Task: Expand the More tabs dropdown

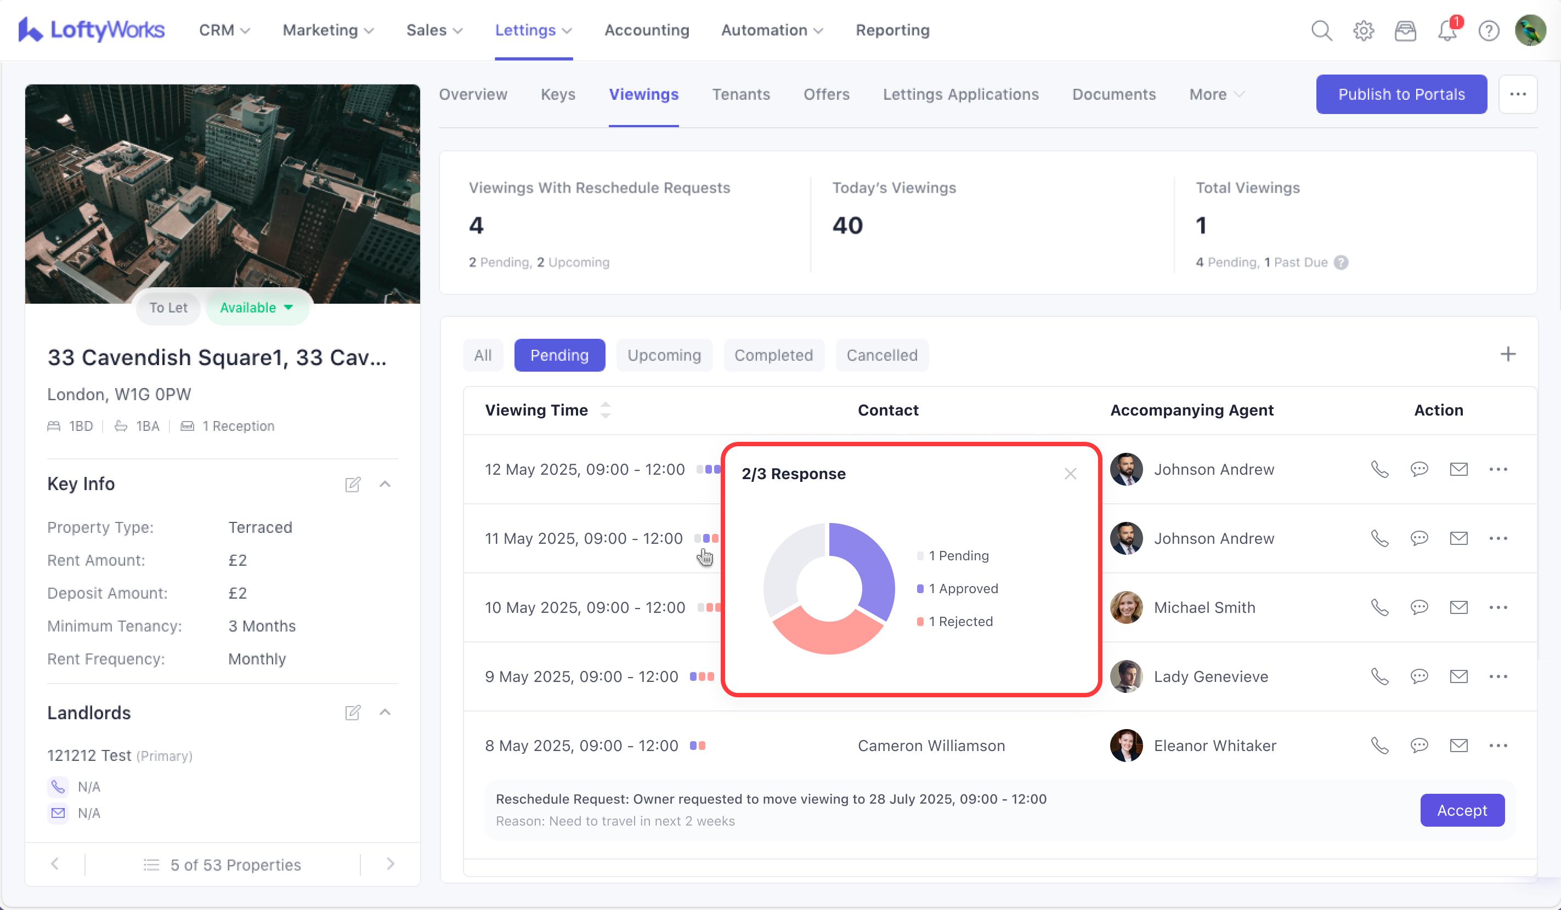Action: point(1216,94)
